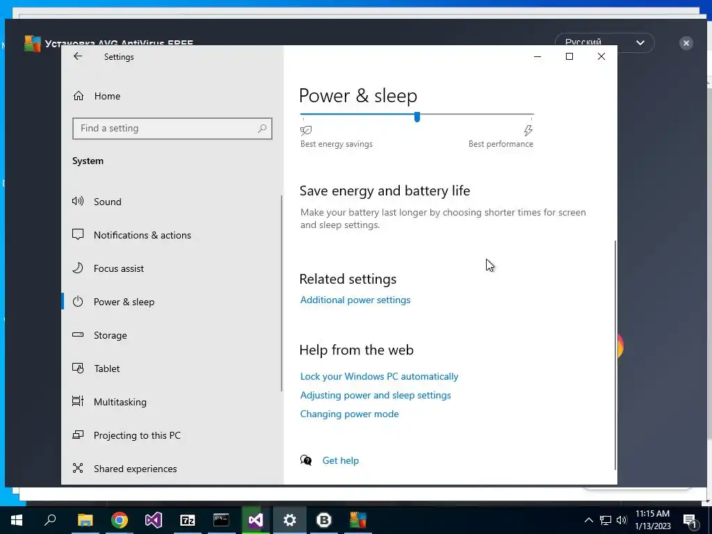Click the Best energy savings leaf icon
Screen dimensions: 712x534
click(x=306, y=131)
